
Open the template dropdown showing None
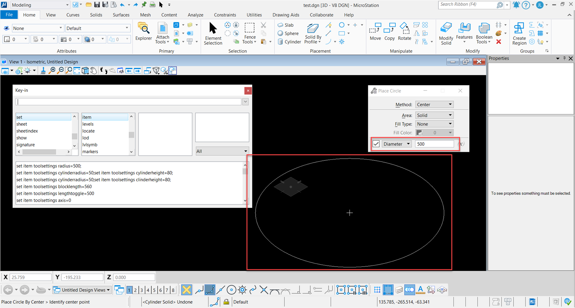[x=37, y=28]
